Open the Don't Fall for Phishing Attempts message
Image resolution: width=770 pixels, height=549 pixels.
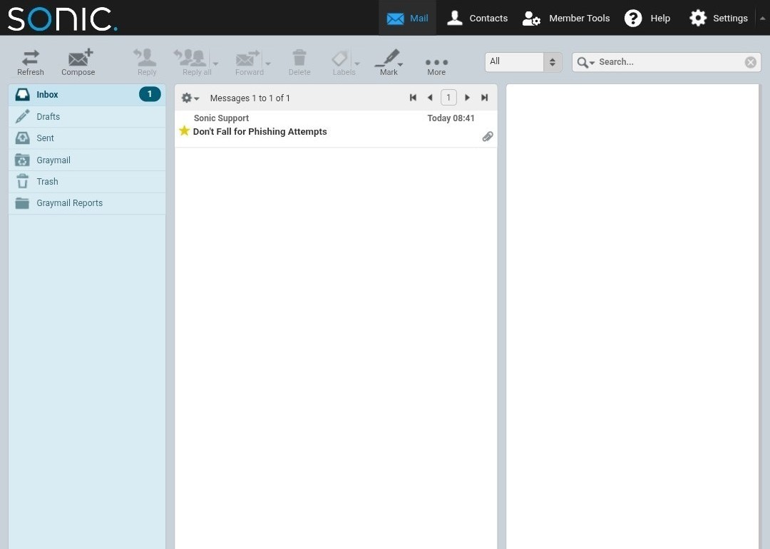click(x=260, y=132)
